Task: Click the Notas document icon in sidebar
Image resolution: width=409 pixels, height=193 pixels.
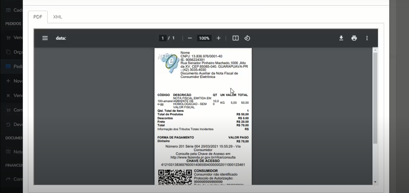Action: [8, 152]
